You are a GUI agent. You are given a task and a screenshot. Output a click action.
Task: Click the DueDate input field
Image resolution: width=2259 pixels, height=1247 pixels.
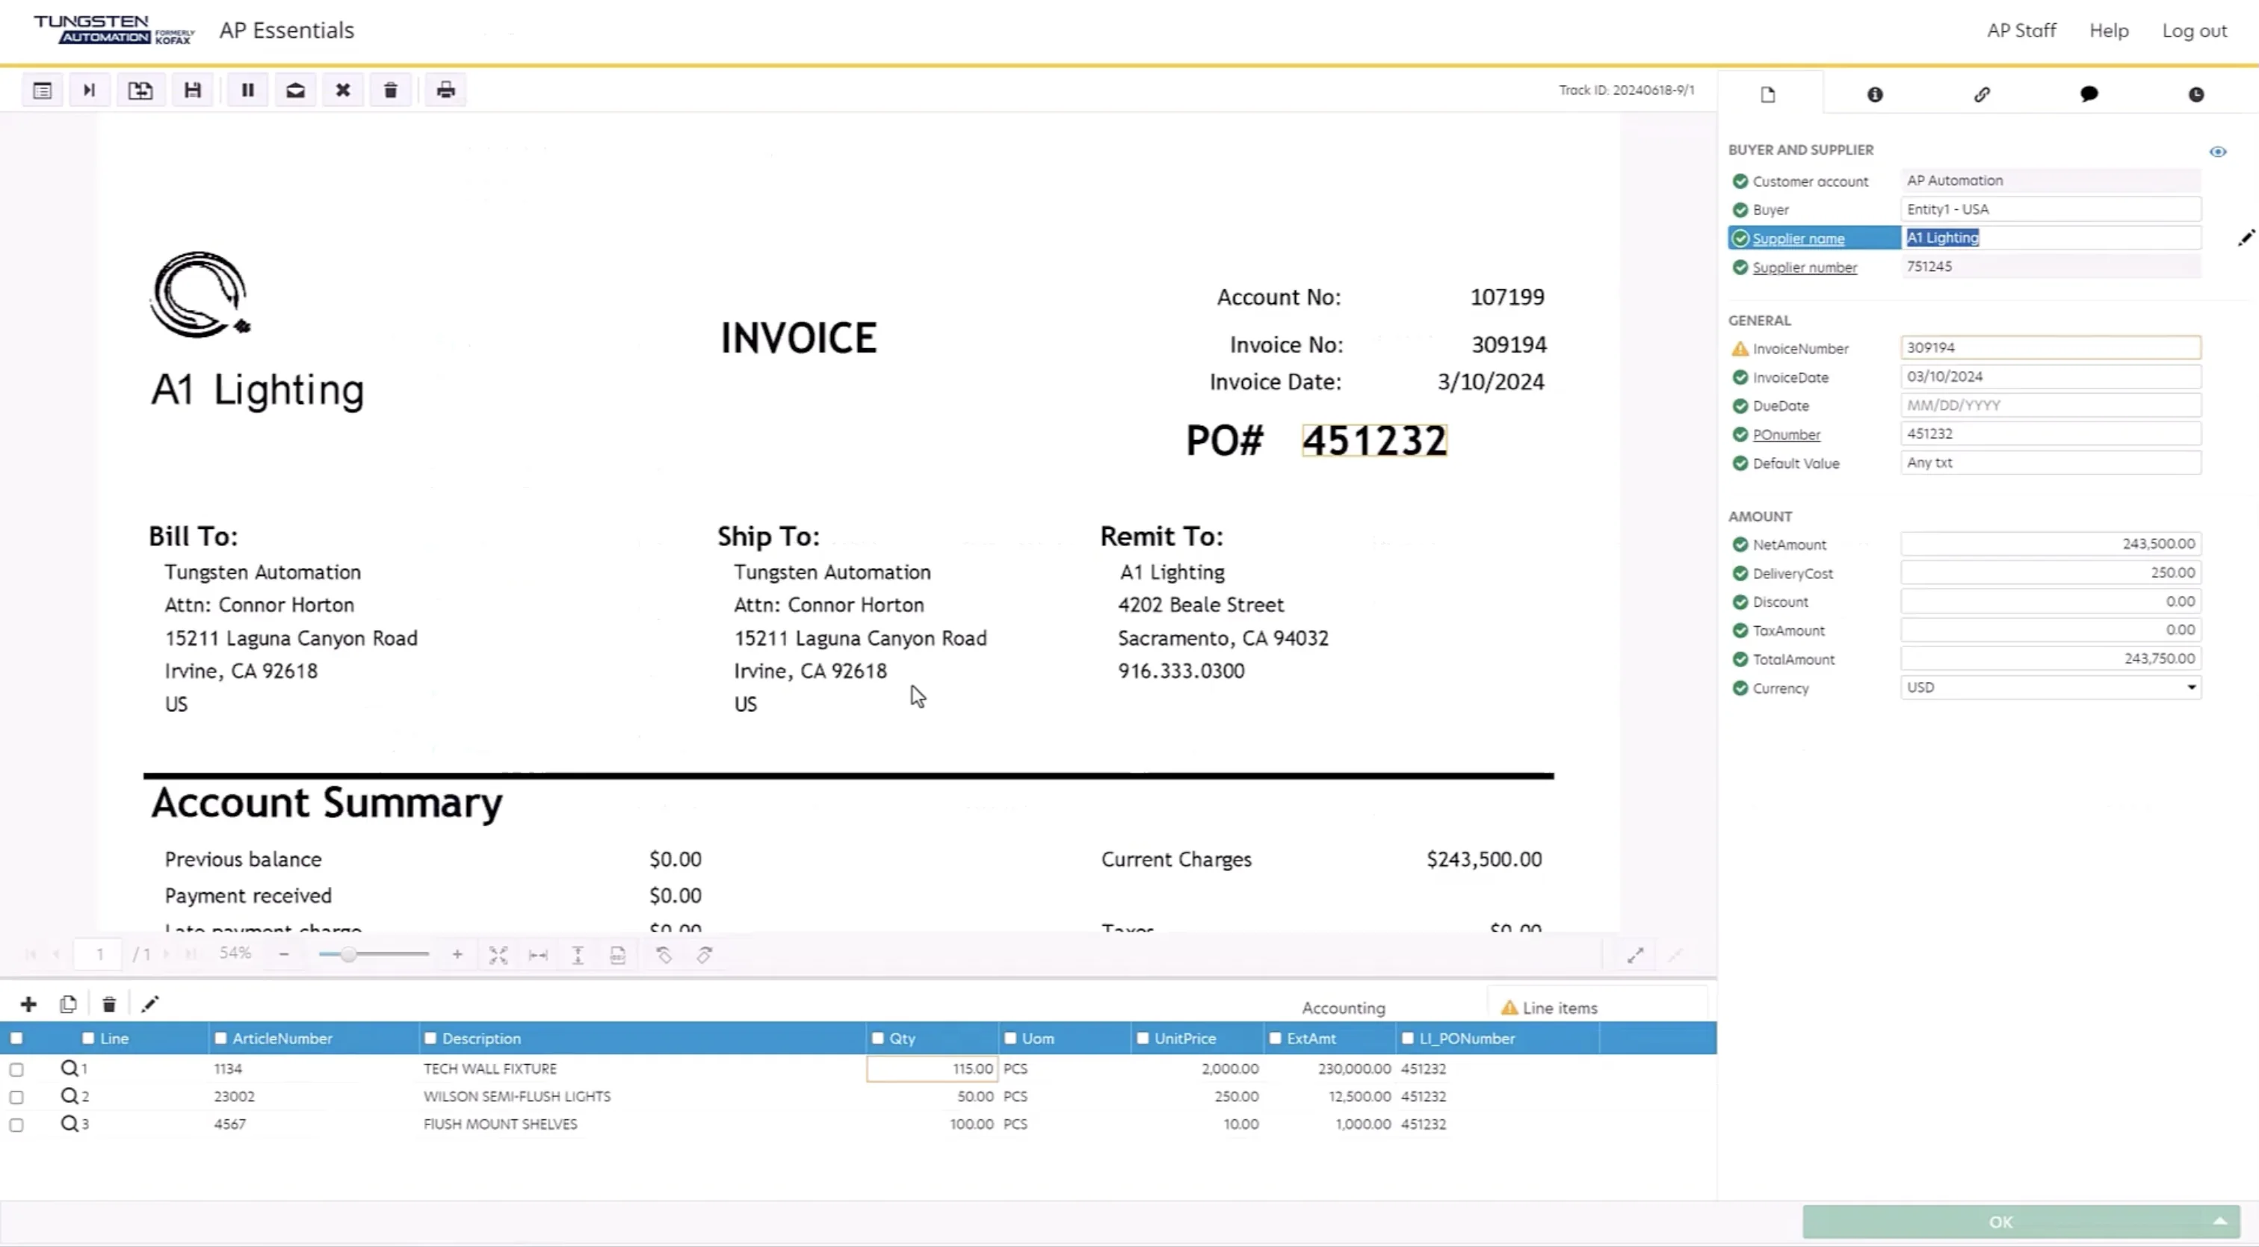pos(2051,405)
